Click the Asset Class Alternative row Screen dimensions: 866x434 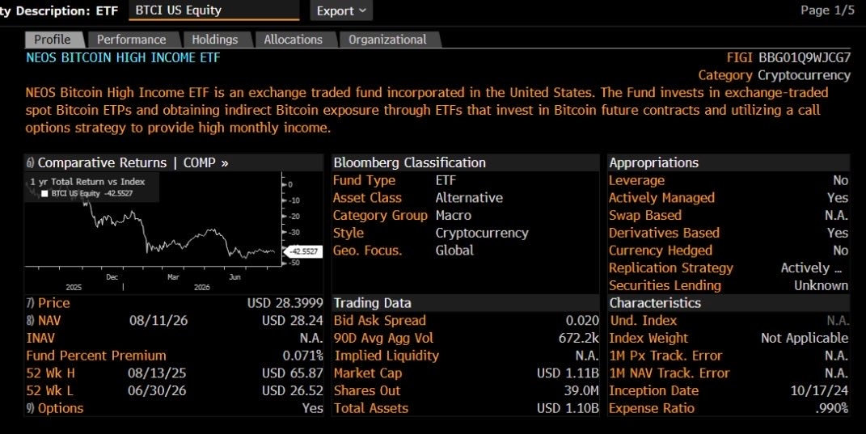466,198
